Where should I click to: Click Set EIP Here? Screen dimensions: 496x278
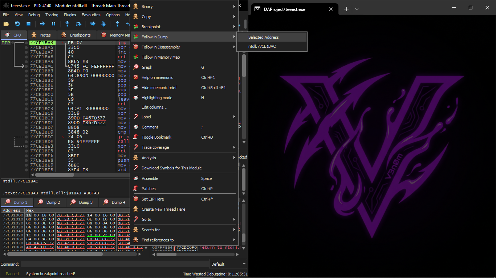153,199
